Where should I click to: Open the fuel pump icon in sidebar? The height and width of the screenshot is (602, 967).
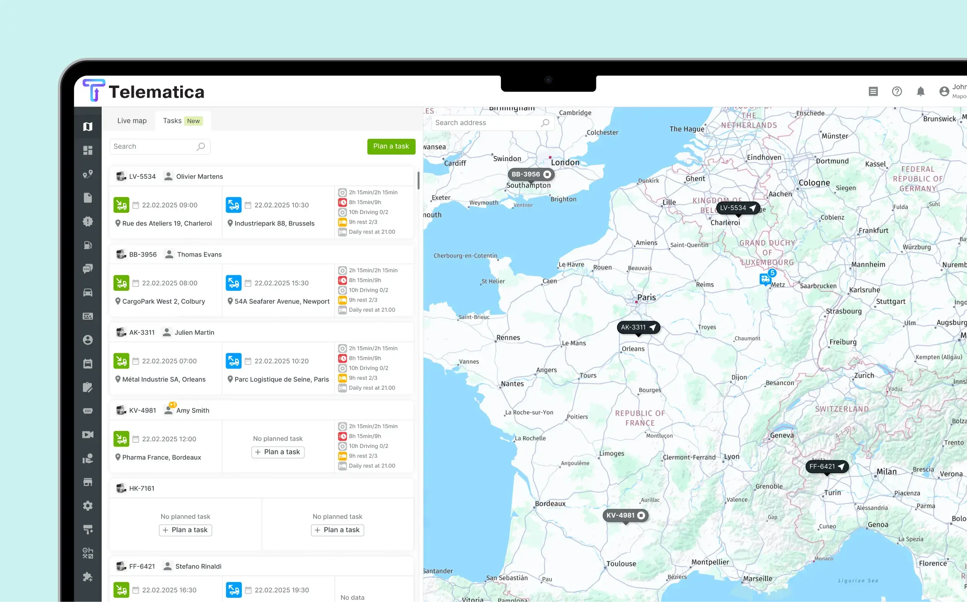click(x=88, y=245)
